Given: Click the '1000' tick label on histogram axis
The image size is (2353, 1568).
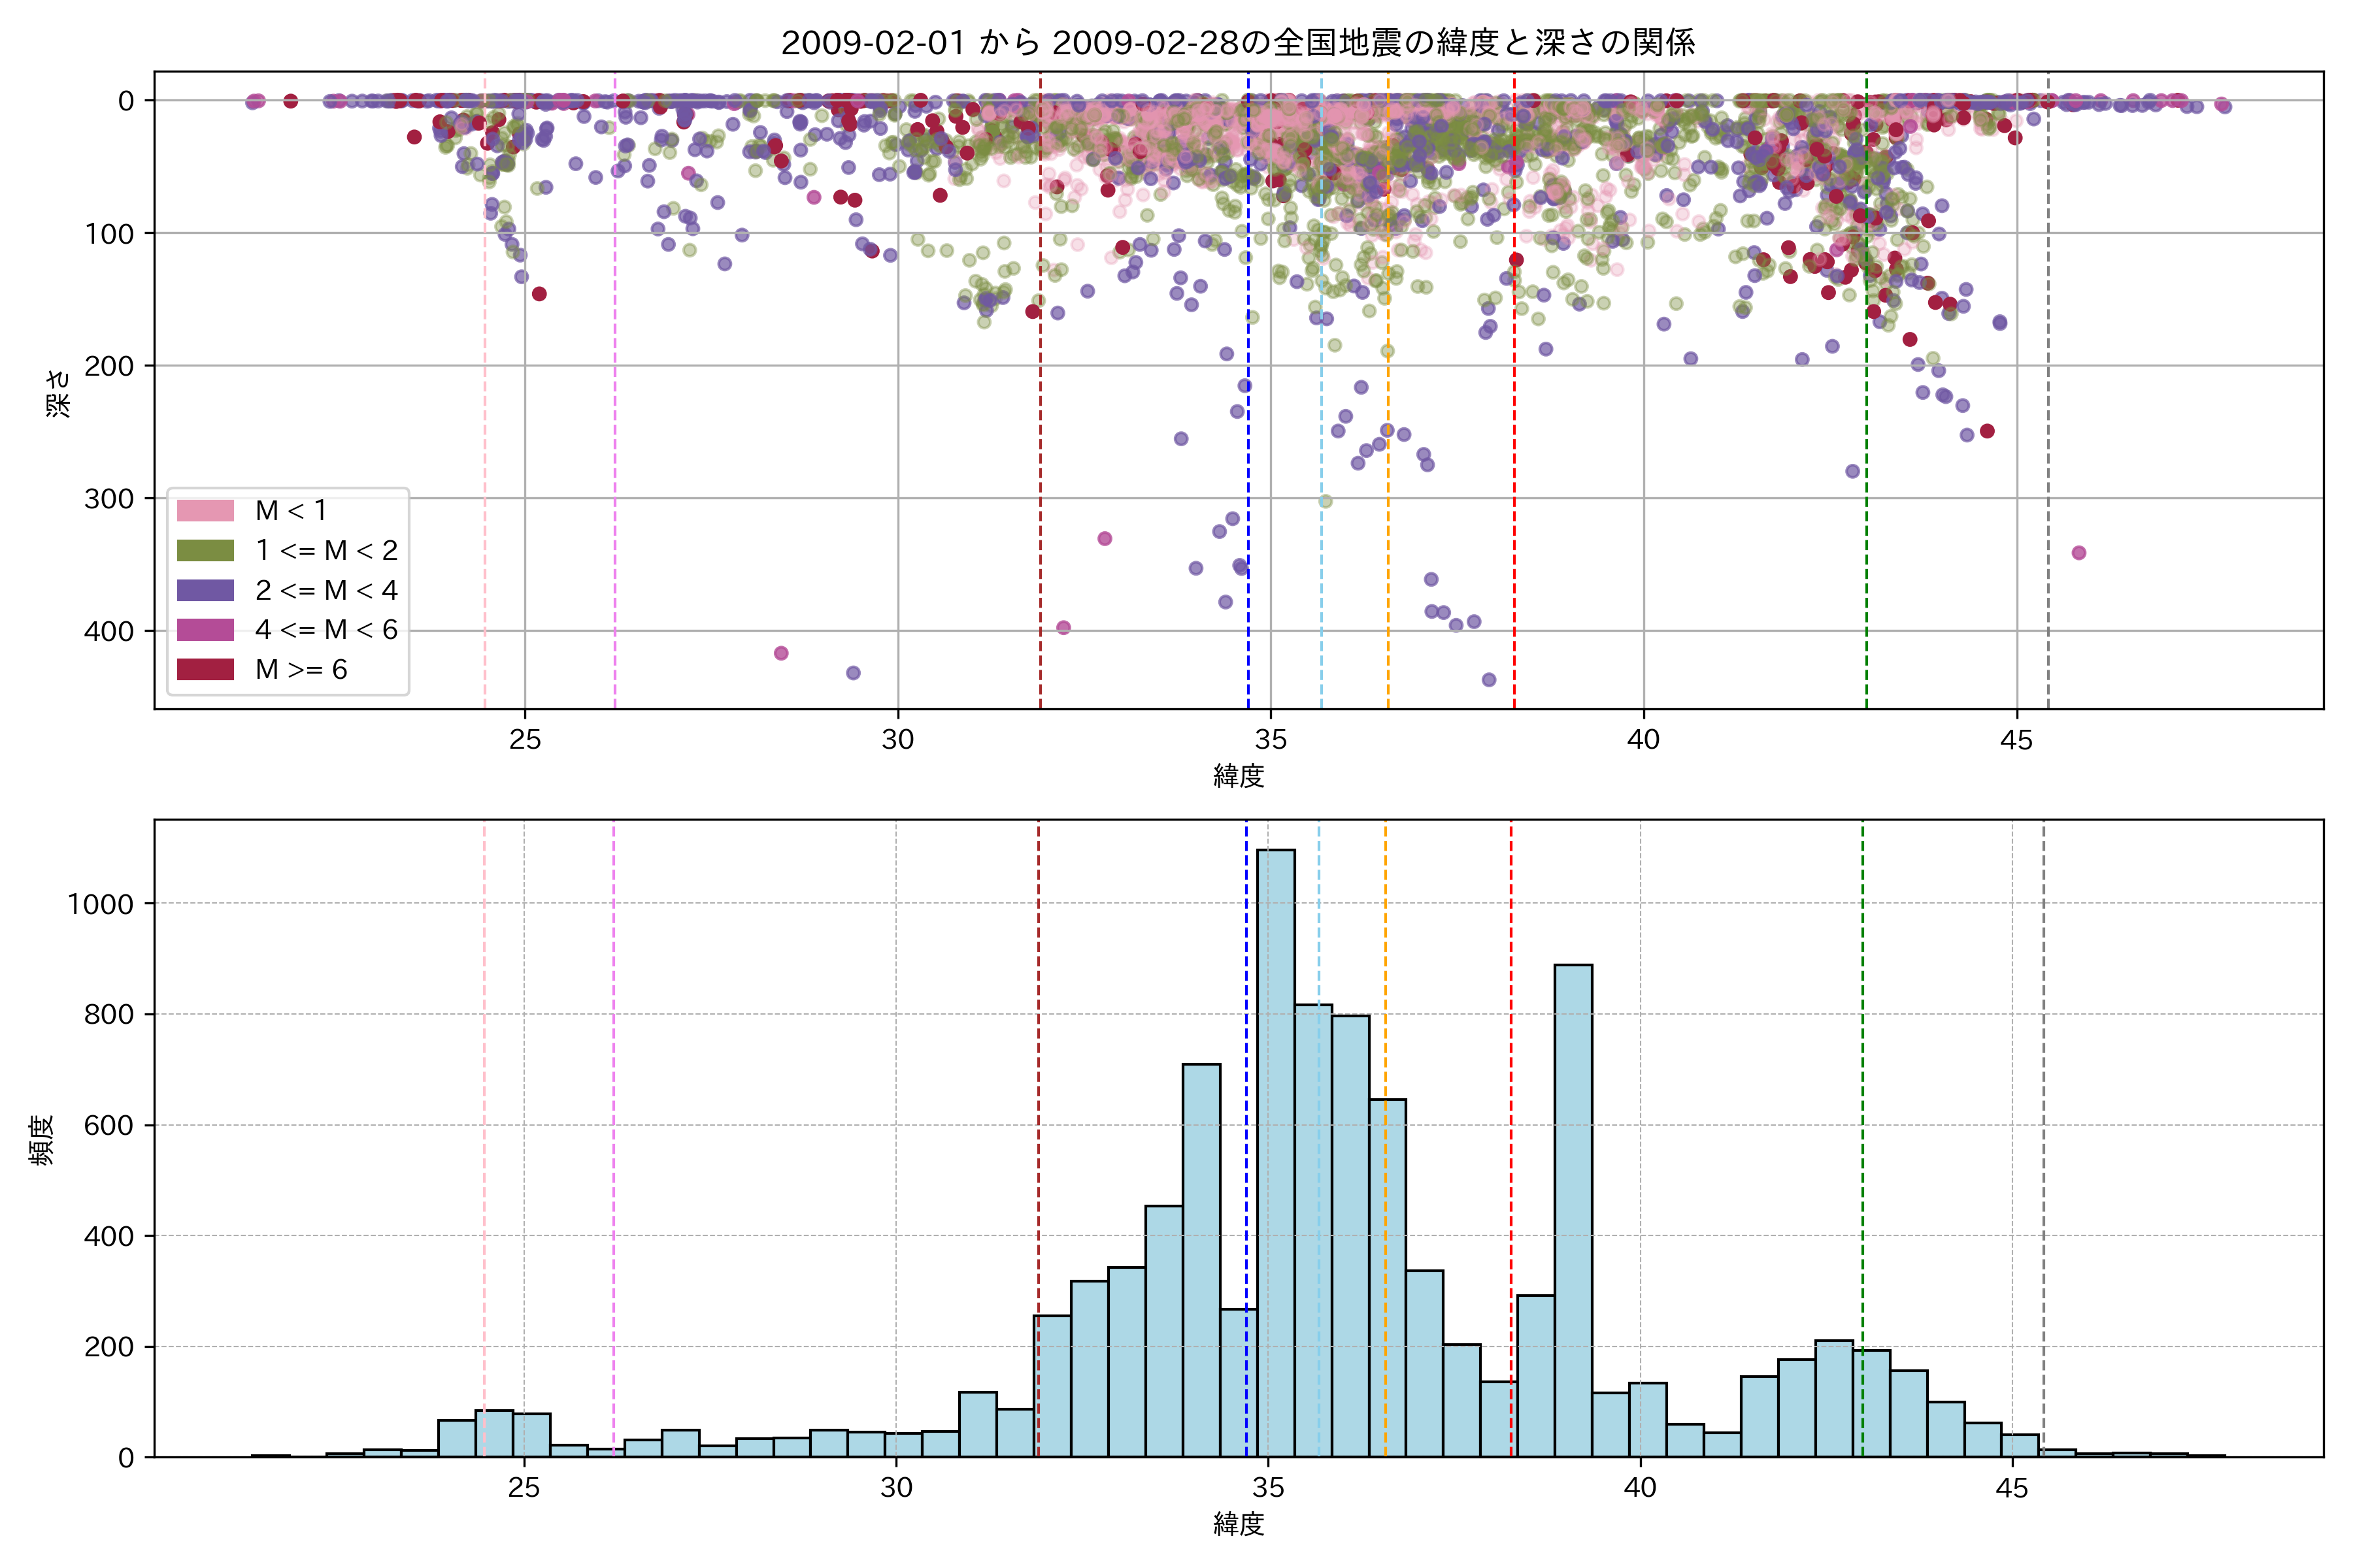Looking at the screenshot, I should (100, 904).
